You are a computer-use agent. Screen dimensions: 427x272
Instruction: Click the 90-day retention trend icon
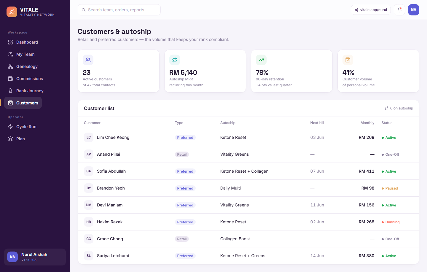point(261,60)
